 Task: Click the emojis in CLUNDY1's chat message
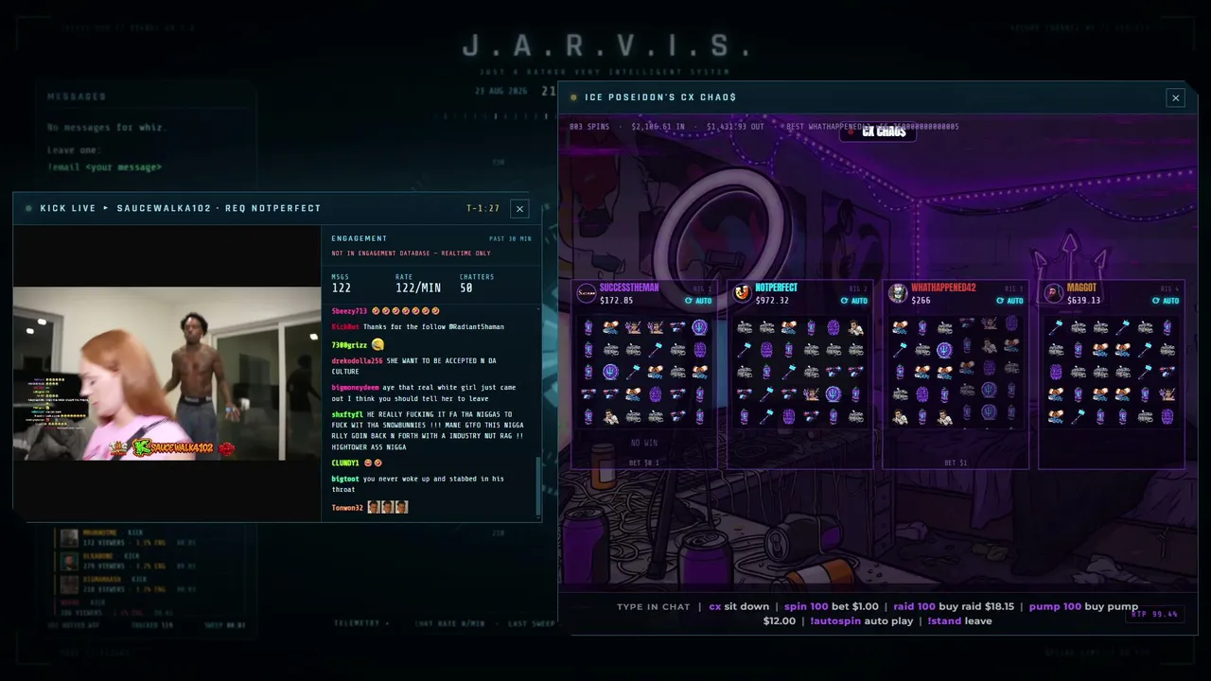[373, 463]
